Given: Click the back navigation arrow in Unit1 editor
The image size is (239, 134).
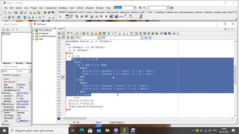Looking at the screenshot, I should (x=225, y=29).
